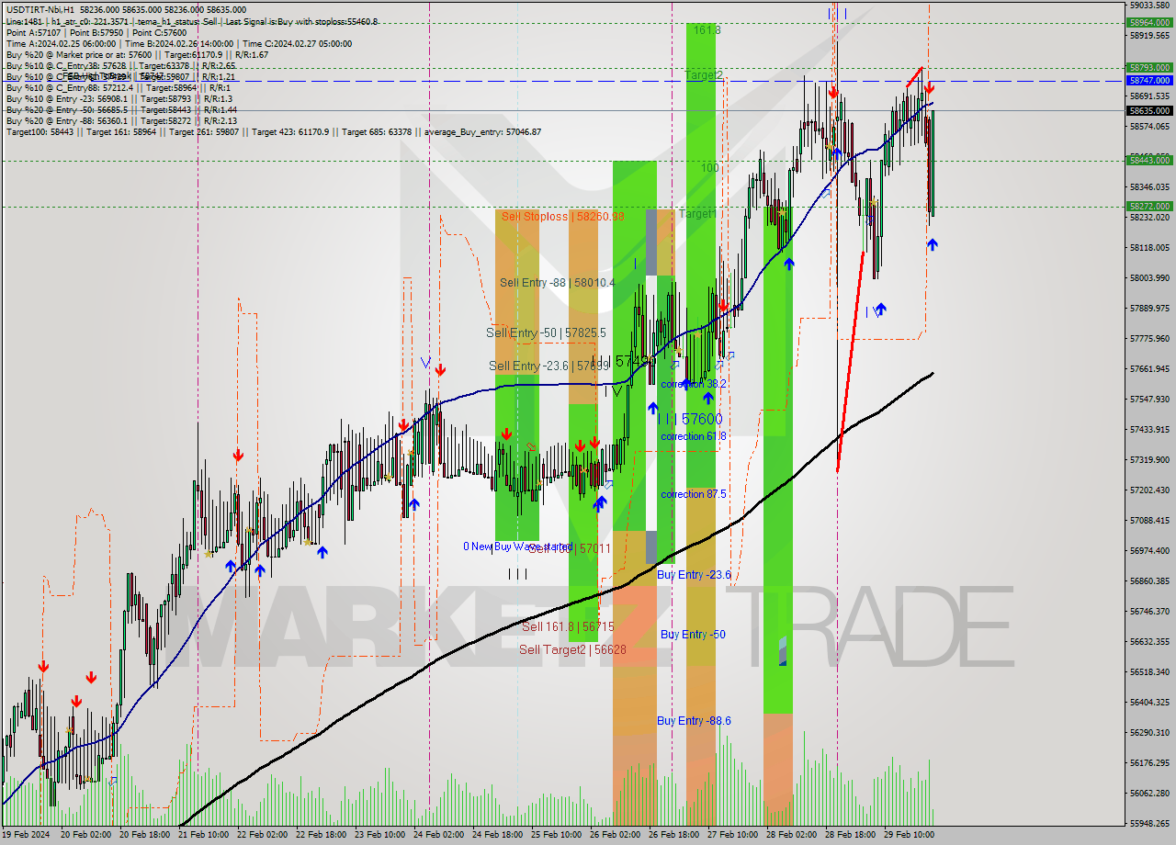Select the 55948.265 price axis value

click(1148, 823)
